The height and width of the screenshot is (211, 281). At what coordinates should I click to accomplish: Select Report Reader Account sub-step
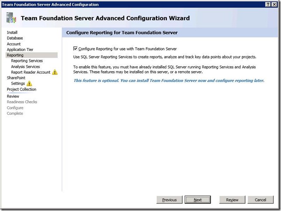[31, 72]
